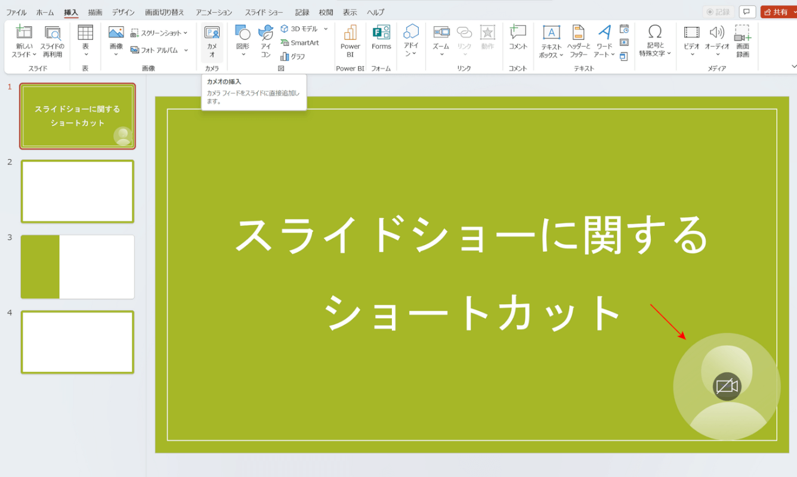Image resolution: width=797 pixels, height=477 pixels.
Task: Switch to the 画面切り替え tab
Action: pyautogui.click(x=165, y=13)
